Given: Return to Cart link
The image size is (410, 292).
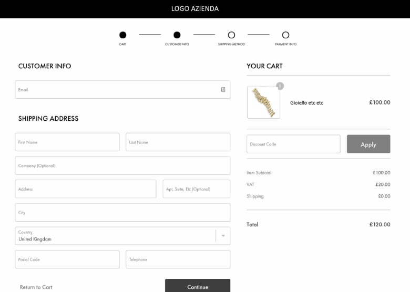Looking at the screenshot, I should (36, 287).
